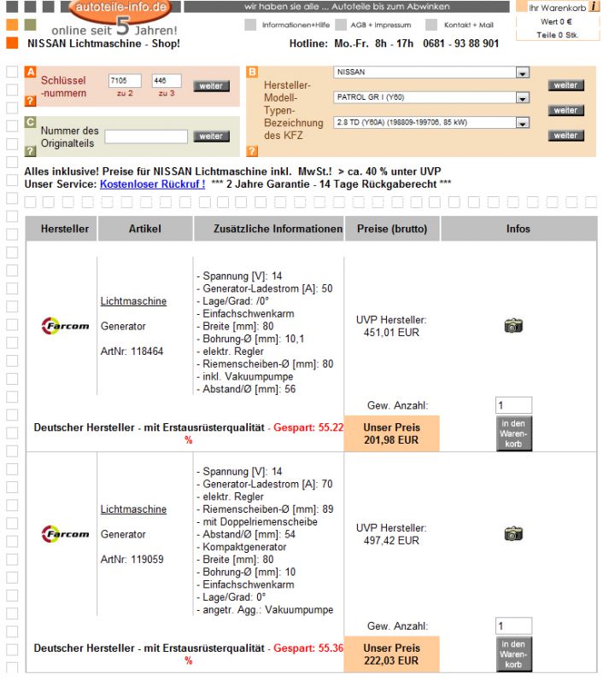Click the zu 2 key number field 7105
This screenshot has width=615, height=680.
(125, 81)
